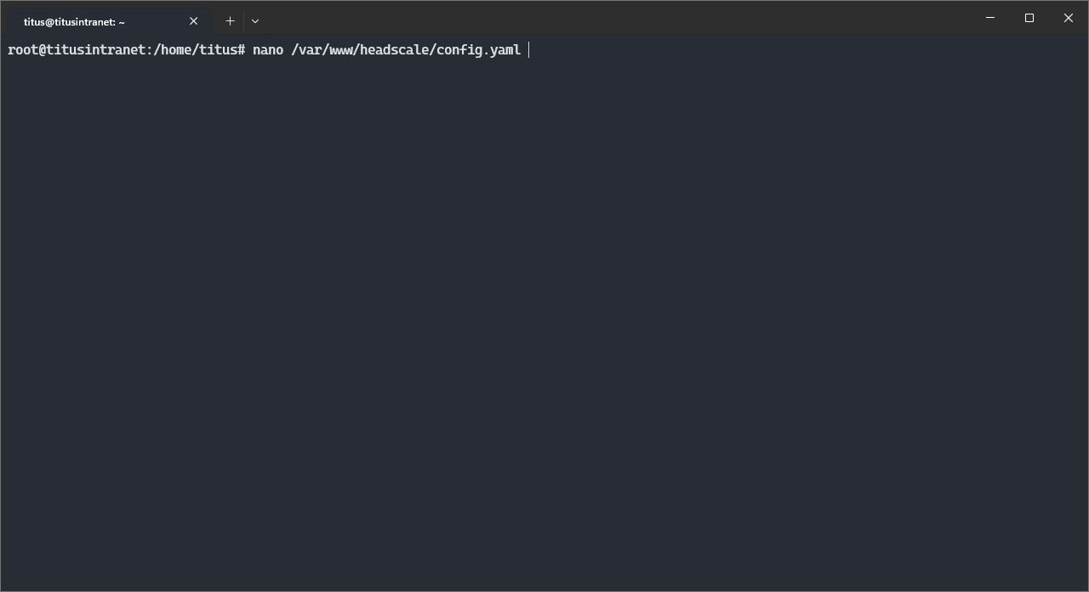This screenshot has height=592, width=1089.
Task: Click /home/titus in the prompt
Action: click(196, 50)
